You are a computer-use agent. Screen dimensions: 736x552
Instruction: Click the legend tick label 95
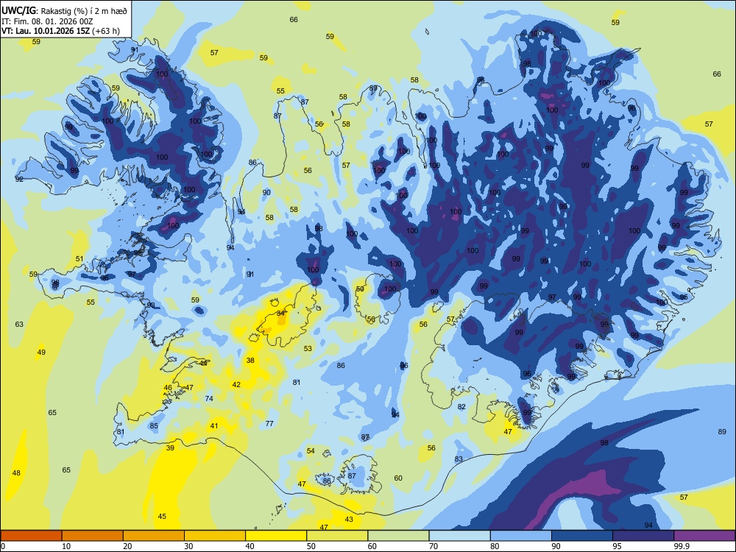click(x=617, y=546)
